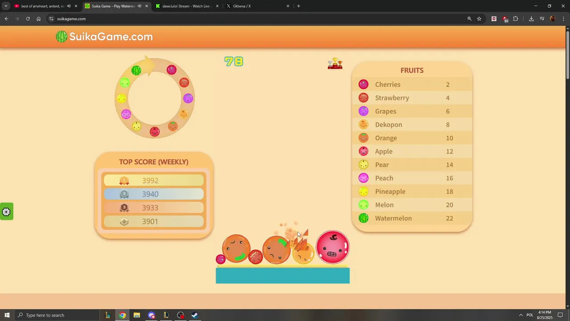The width and height of the screenshot is (570, 321).
Task: Click the SuikaGame.com watermelon logo
Action: (x=104, y=37)
